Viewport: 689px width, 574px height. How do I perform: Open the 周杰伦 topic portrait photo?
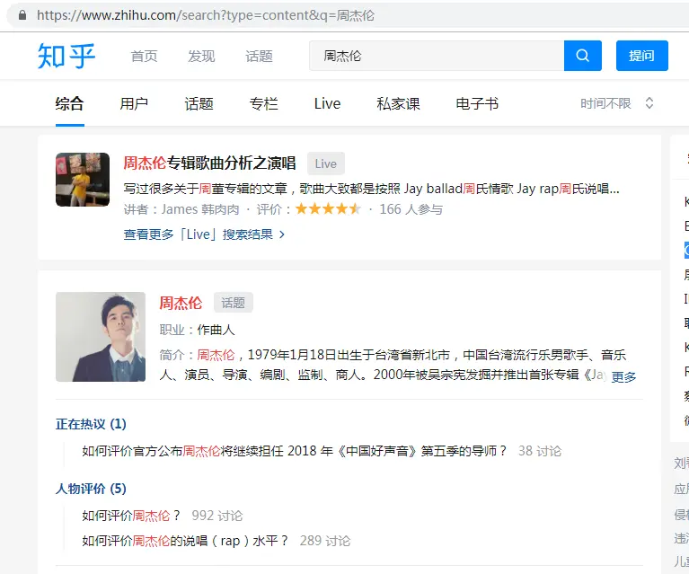click(x=101, y=337)
